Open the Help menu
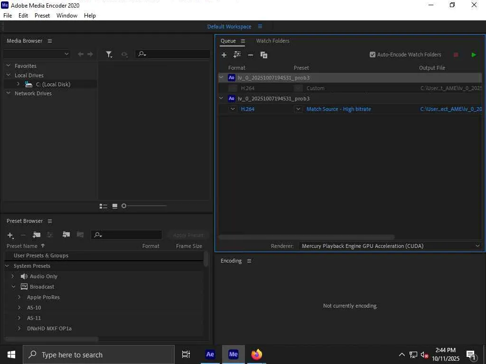This screenshot has height=364, width=486. coord(90,16)
